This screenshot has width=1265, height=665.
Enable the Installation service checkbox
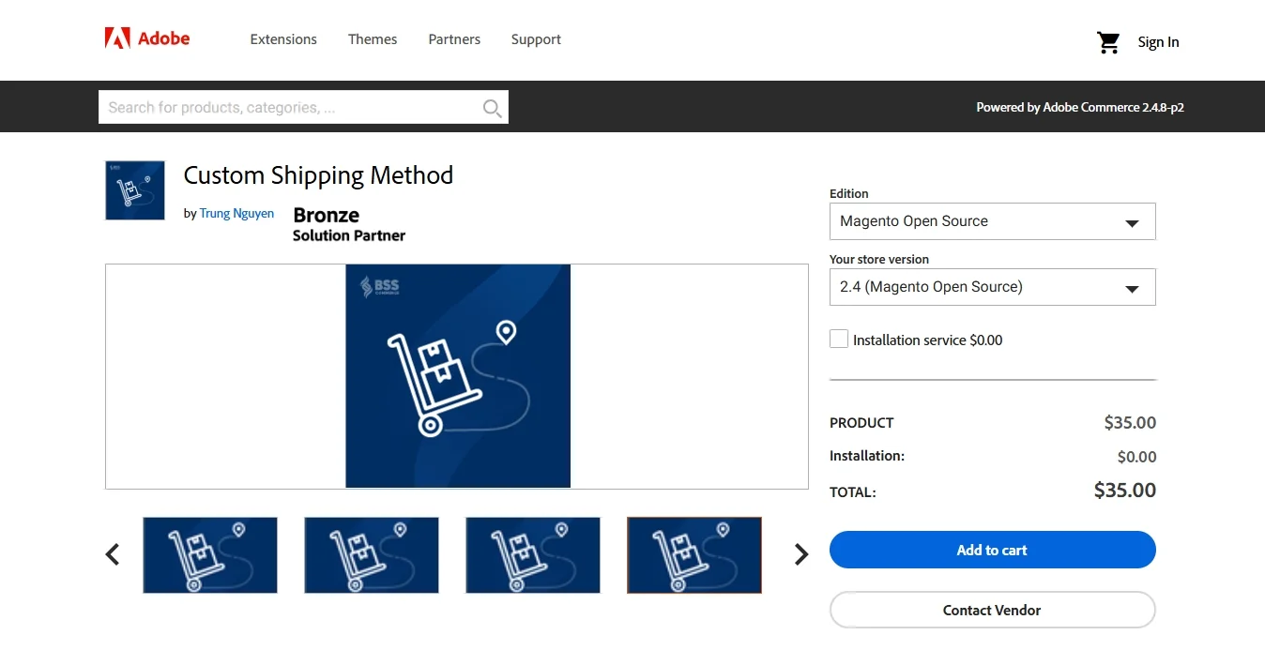coord(839,340)
